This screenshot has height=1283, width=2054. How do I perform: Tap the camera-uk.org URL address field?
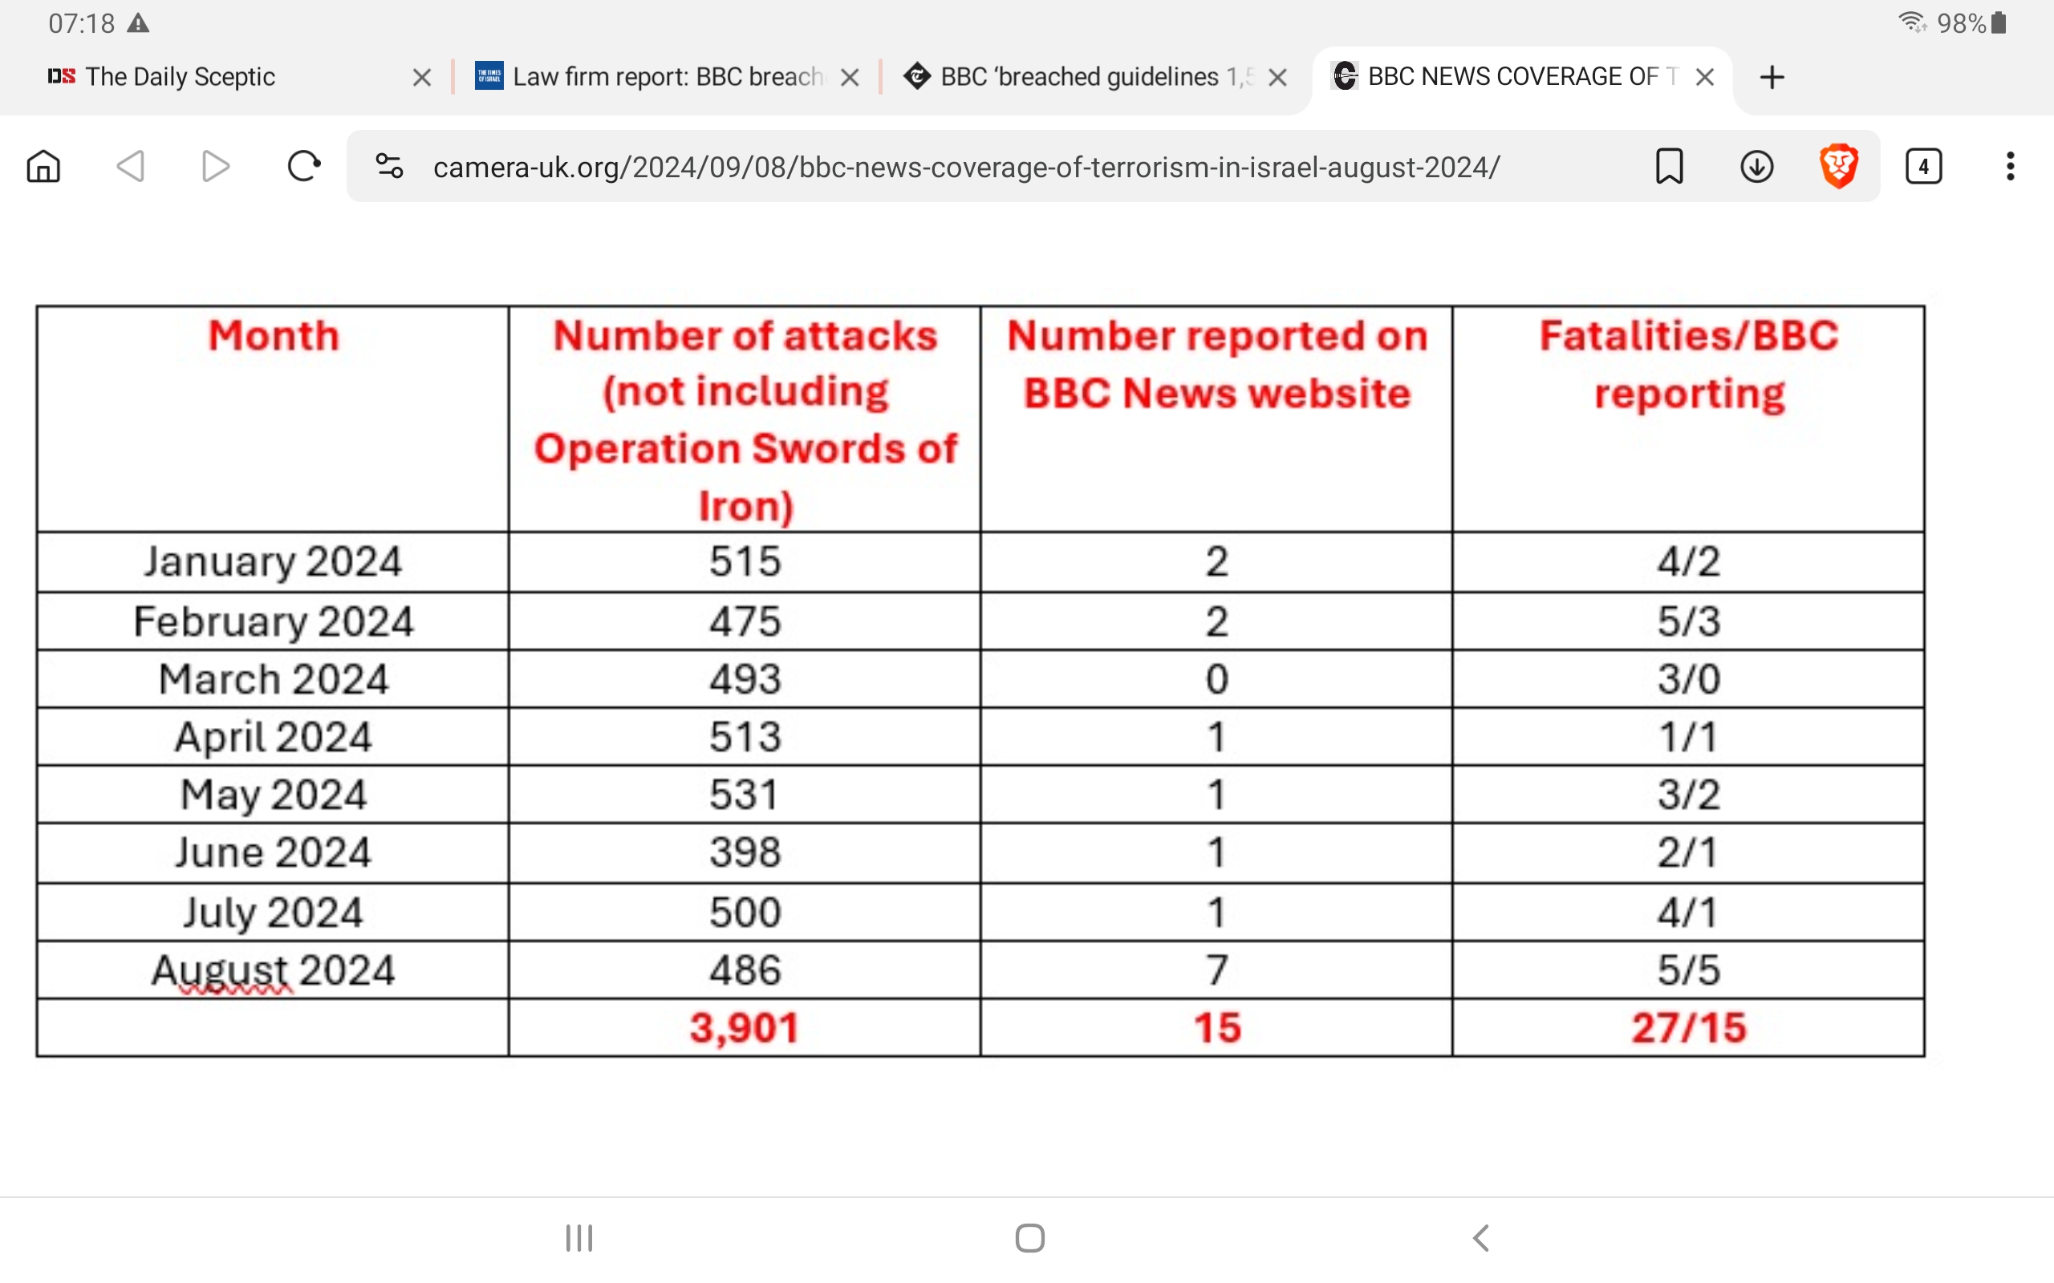tap(966, 167)
